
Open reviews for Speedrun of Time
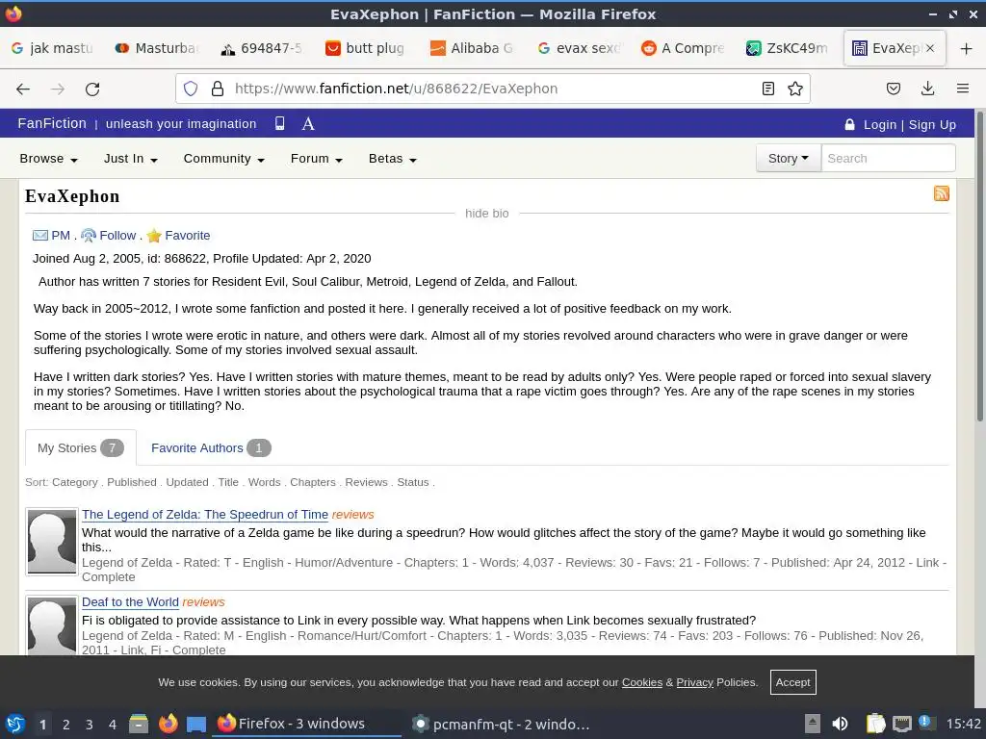[352, 515]
